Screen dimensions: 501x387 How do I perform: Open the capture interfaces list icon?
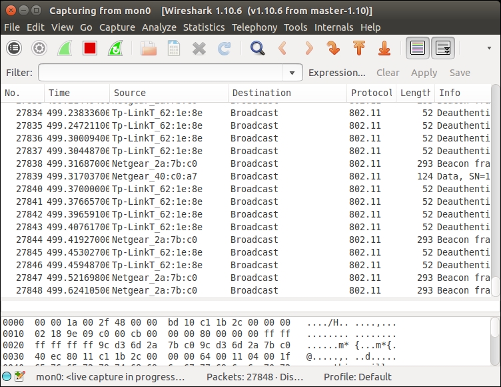point(14,48)
